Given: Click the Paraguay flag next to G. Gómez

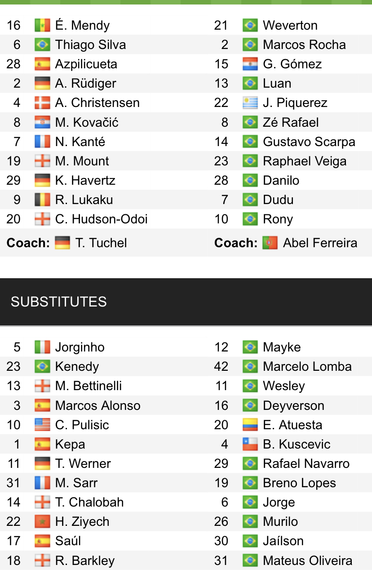Looking at the screenshot, I should coord(250,64).
